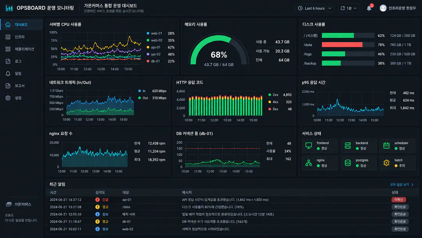Click the nginx network icon
The image size is (422, 238).
[x=309, y=162]
